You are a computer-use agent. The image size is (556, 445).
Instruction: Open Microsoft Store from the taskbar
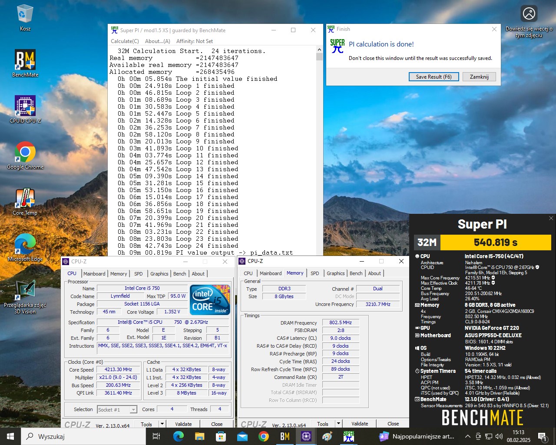221,436
